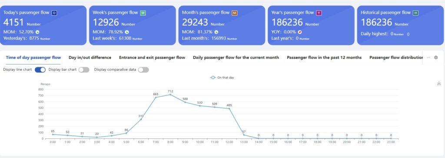Select the Time of day passenger flow tab
445x158 pixels.
click(x=33, y=57)
